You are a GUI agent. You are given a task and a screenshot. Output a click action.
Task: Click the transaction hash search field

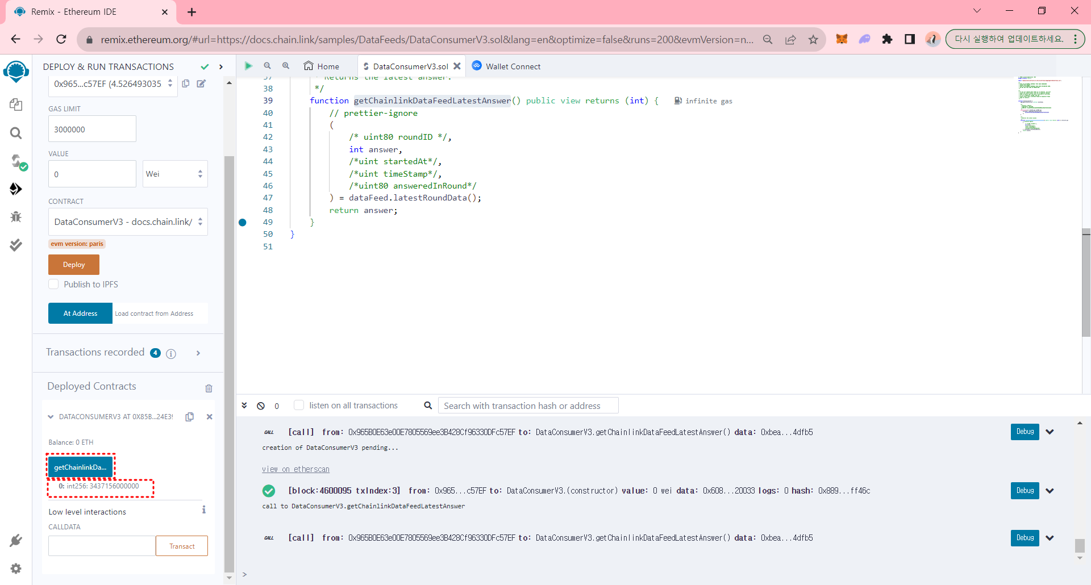tap(528, 406)
